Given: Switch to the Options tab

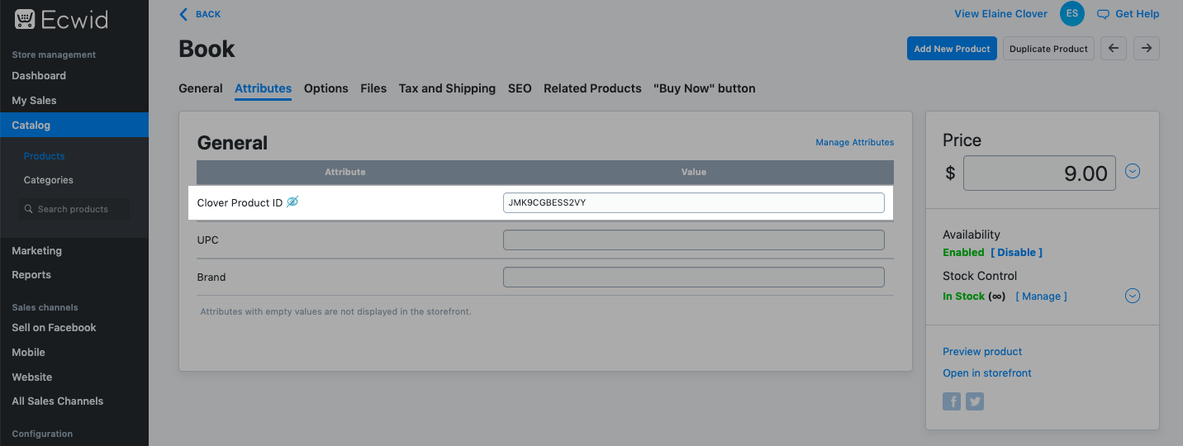Looking at the screenshot, I should [325, 88].
